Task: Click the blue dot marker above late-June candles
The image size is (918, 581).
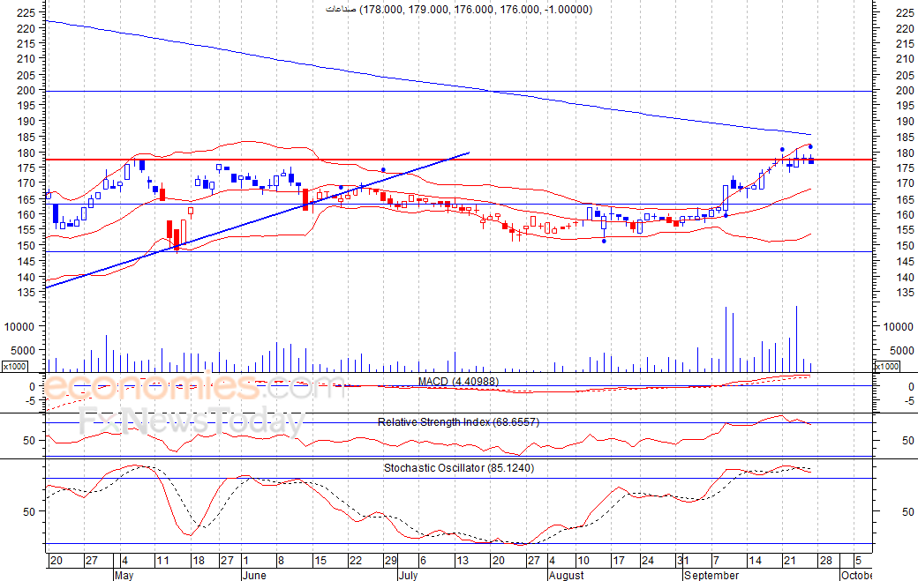Action: point(383,169)
